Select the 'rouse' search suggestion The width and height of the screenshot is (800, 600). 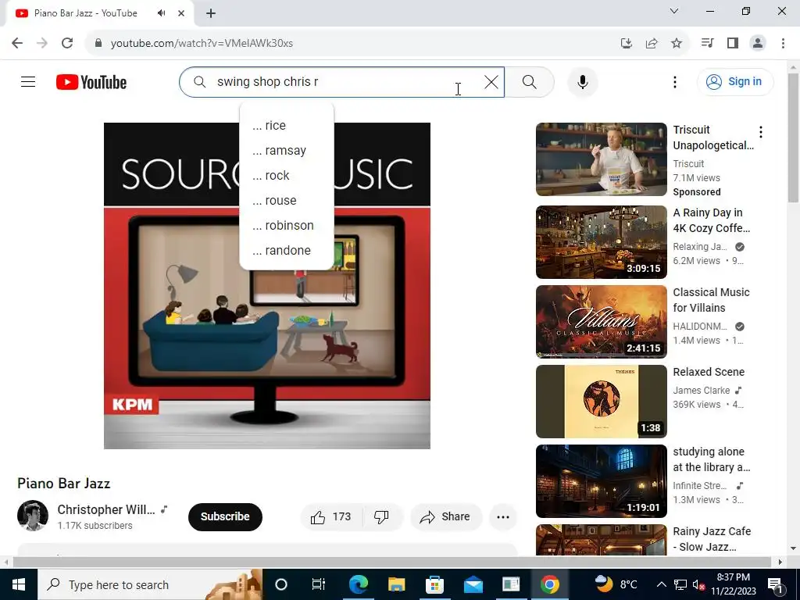287,200
